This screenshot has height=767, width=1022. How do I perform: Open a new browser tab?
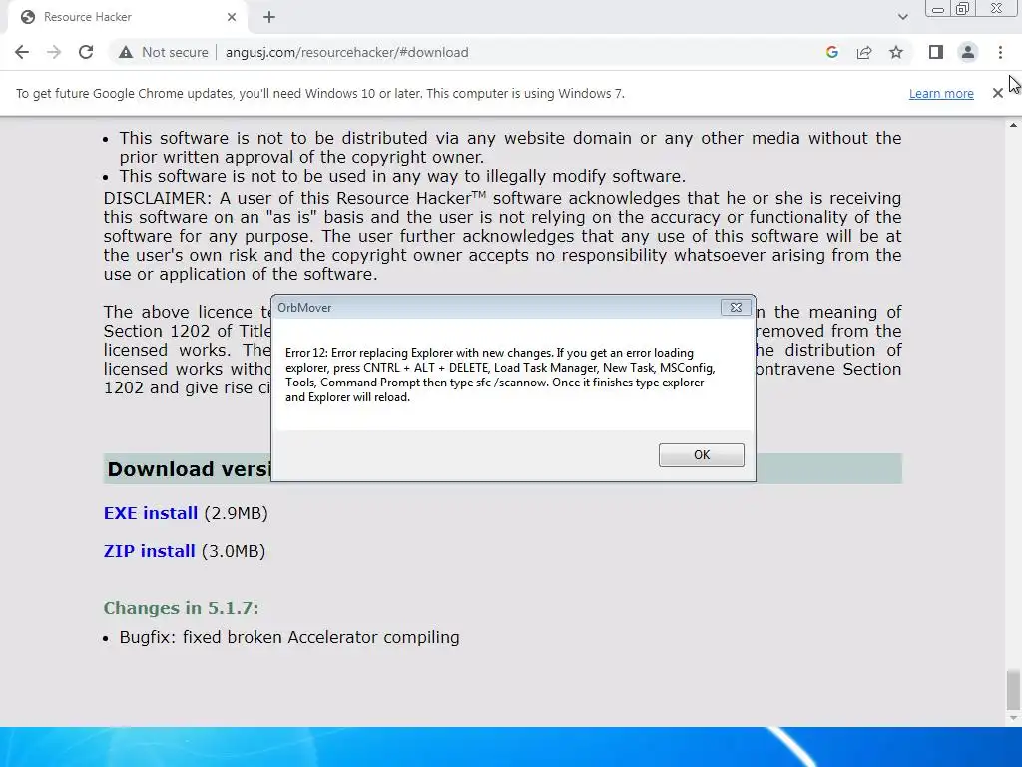[269, 17]
